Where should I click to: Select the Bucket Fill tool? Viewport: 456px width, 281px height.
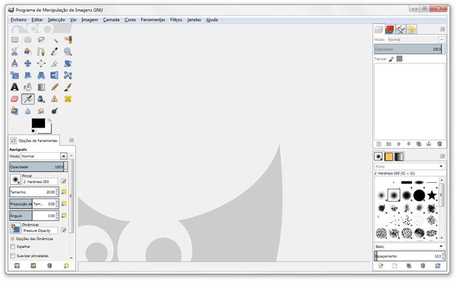point(27,87)
